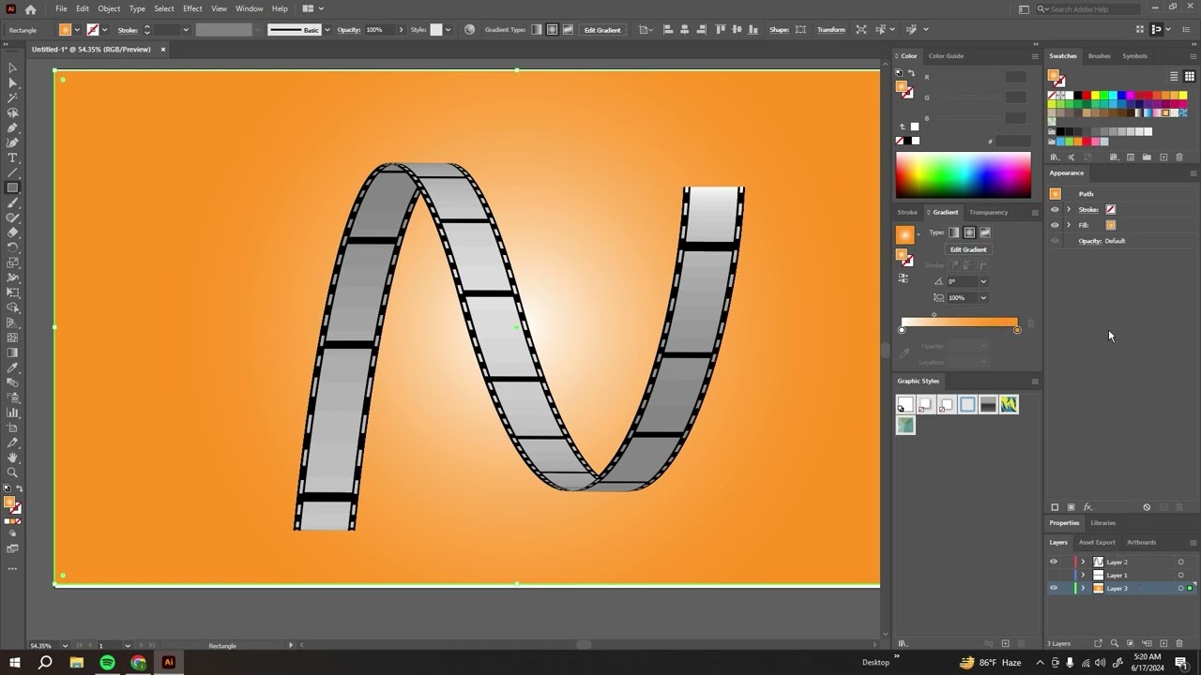Open aspect ratio 100% dropdown
The height and width of the screenshot is (675, 1201).
[x=983, y=297]
